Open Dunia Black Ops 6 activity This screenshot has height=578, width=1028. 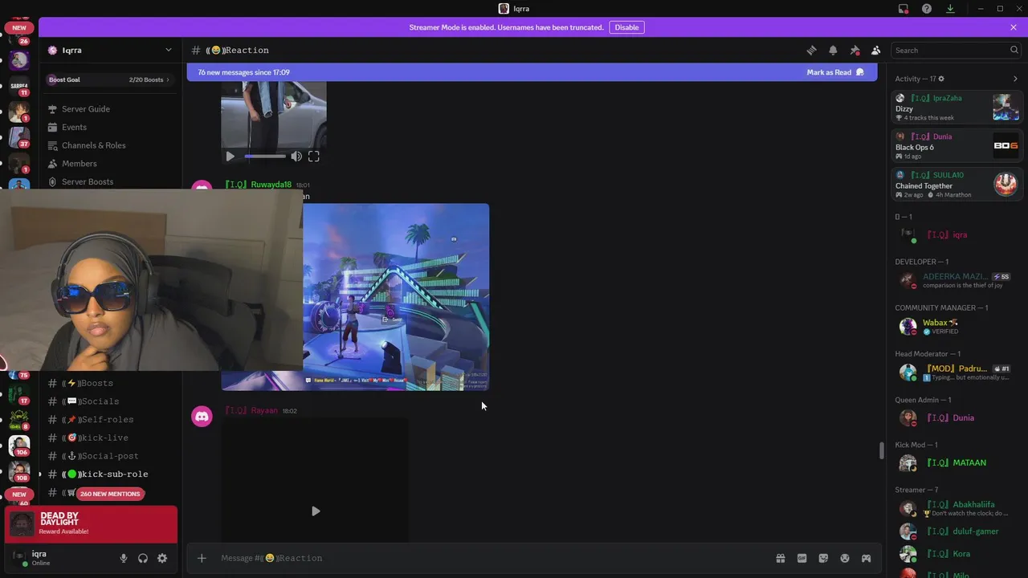coord(957,146)
